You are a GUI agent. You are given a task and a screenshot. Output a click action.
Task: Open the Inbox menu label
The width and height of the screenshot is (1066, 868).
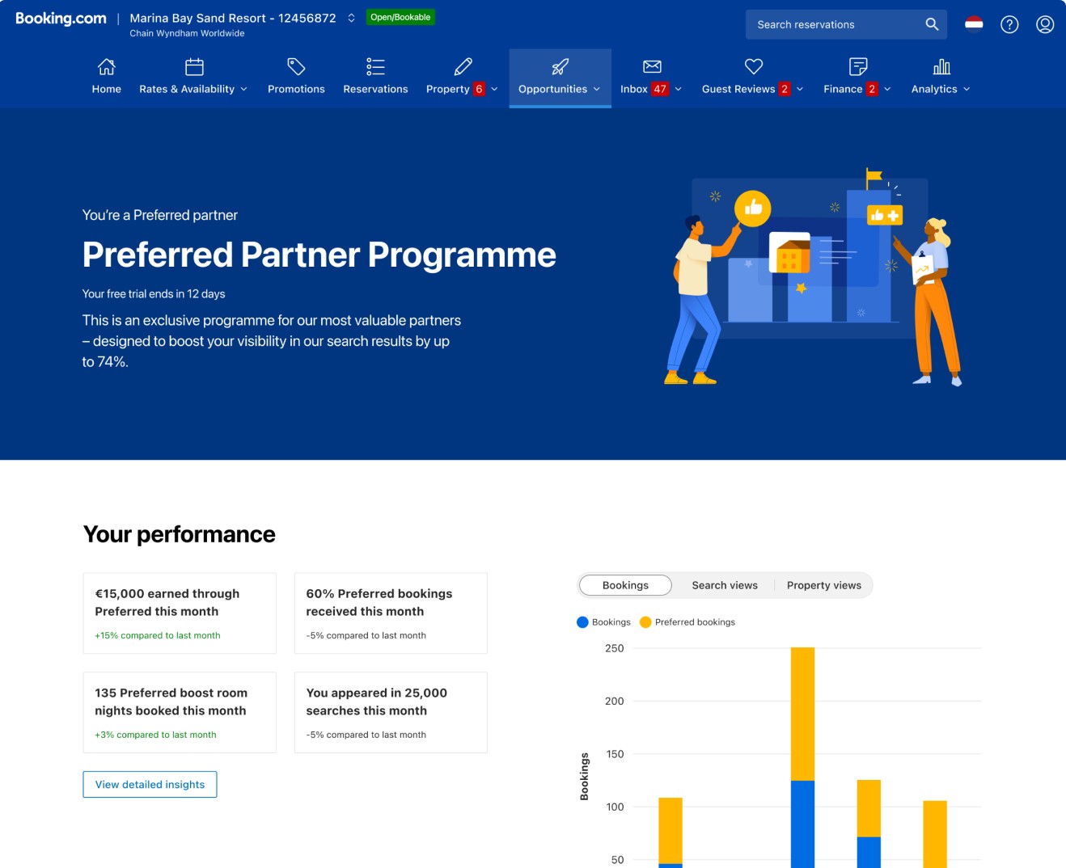pyautogui.click(x=633, y=89)
